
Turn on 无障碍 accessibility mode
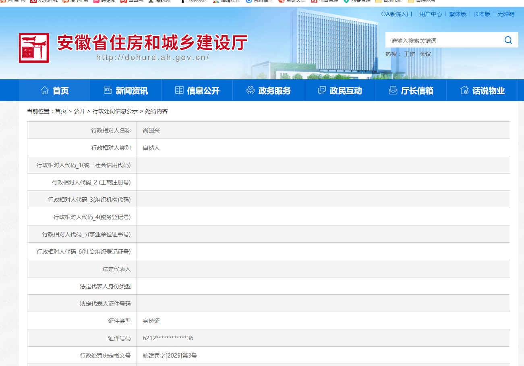(506, 14)
